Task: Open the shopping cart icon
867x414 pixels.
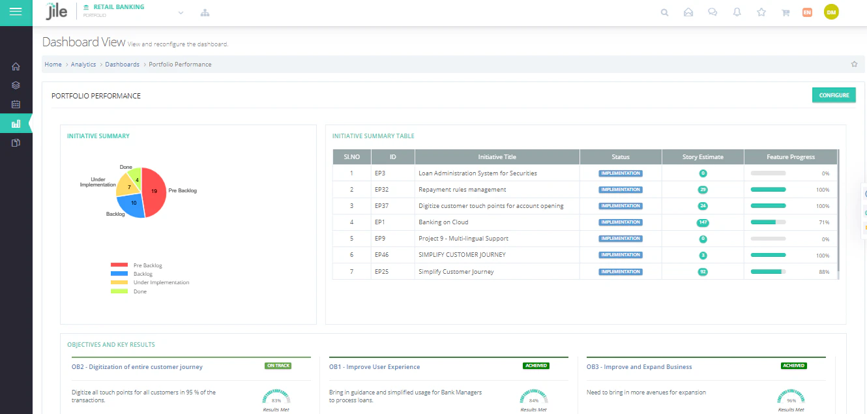Action: [785, 12]
